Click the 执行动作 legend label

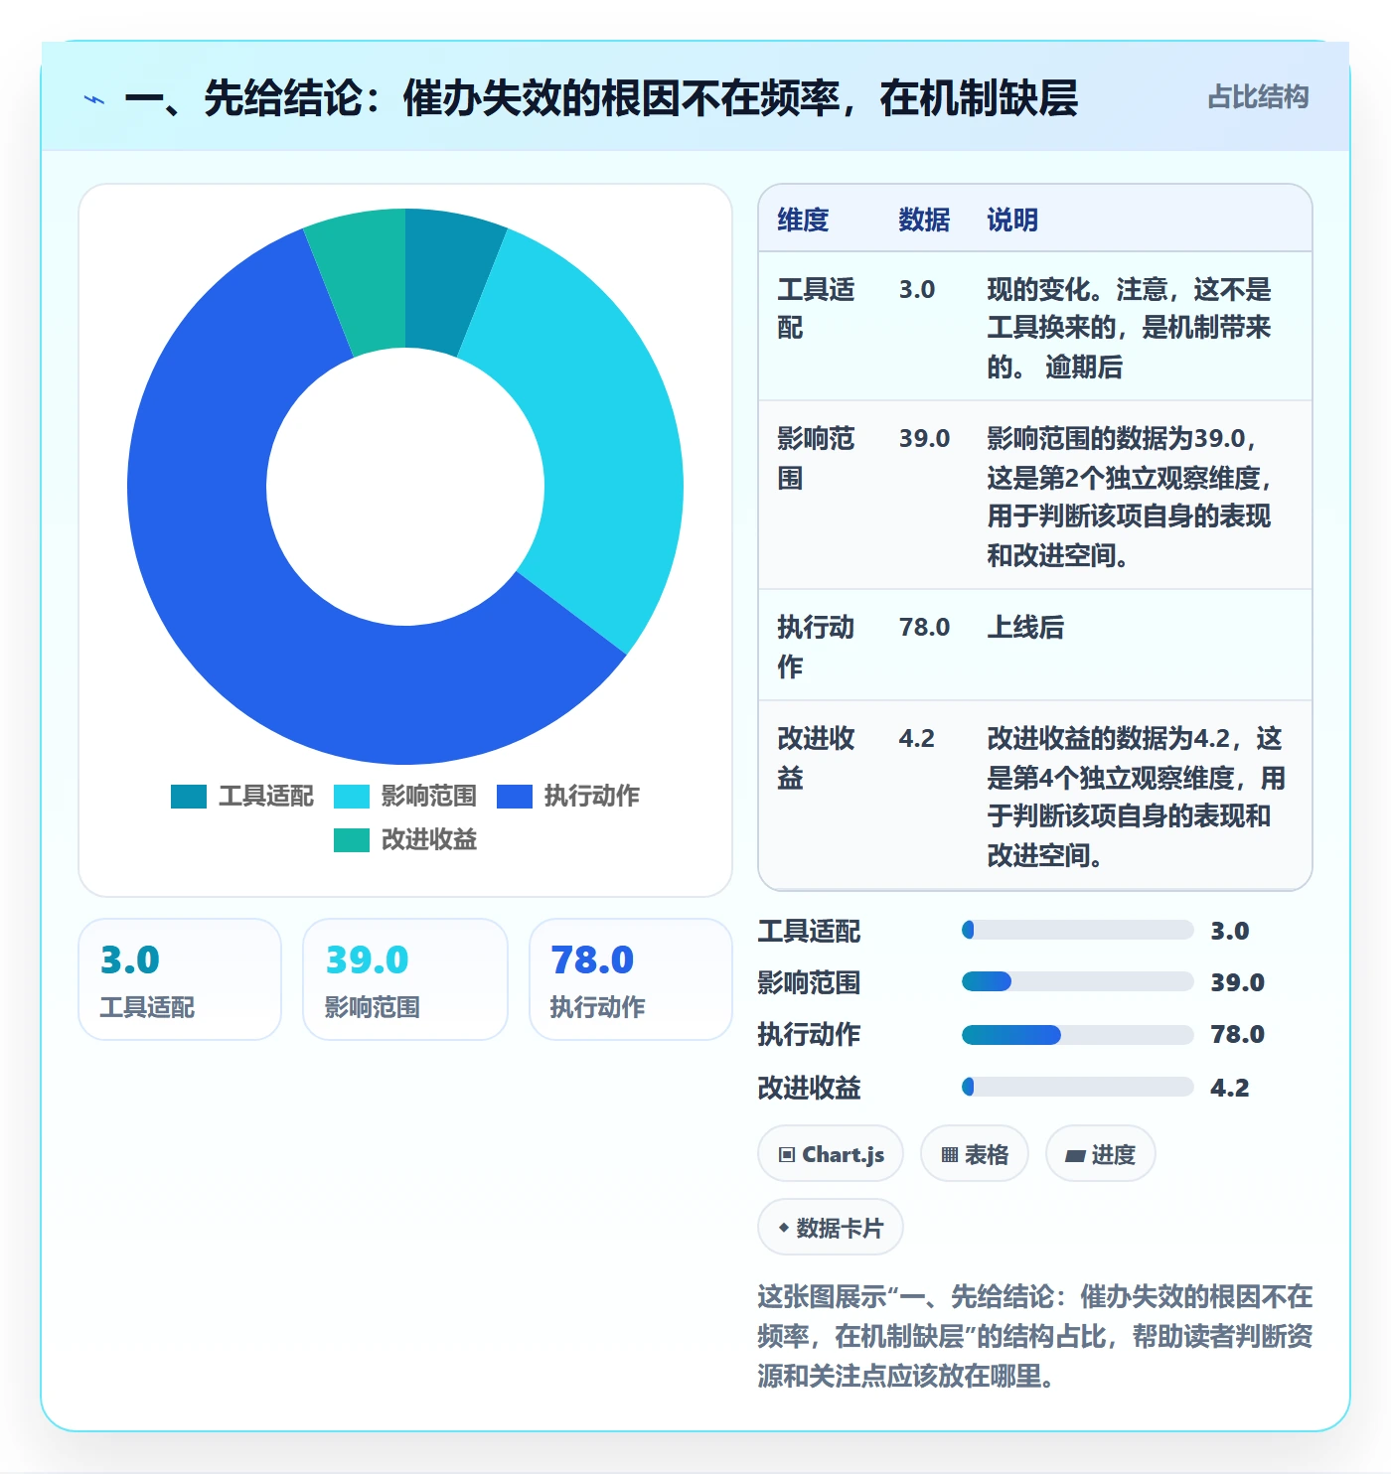click(591, 797)
